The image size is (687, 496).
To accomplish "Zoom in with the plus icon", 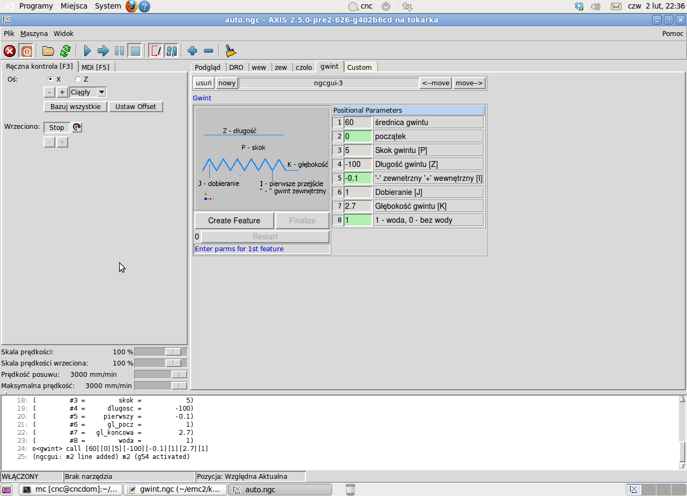I will point(193,51).
